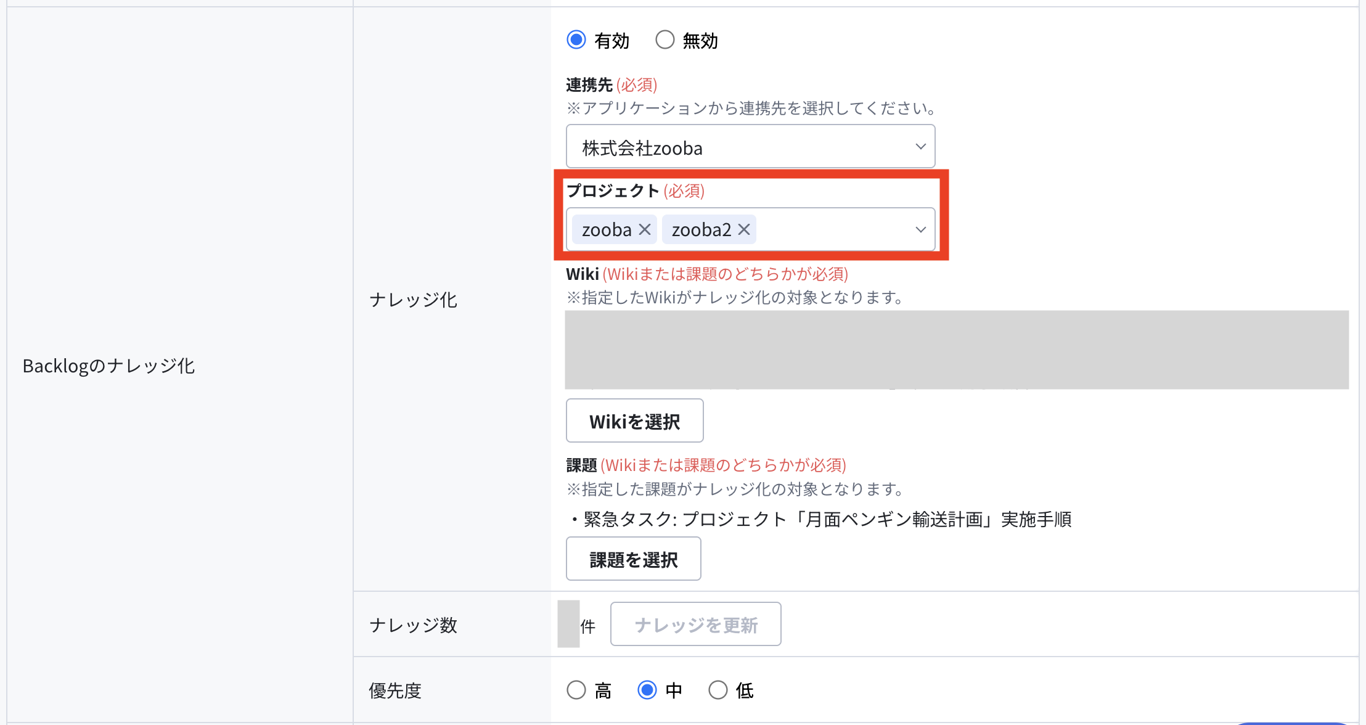Set priority to 低
Screen dimensions: 1366x725
click(718, 690)
